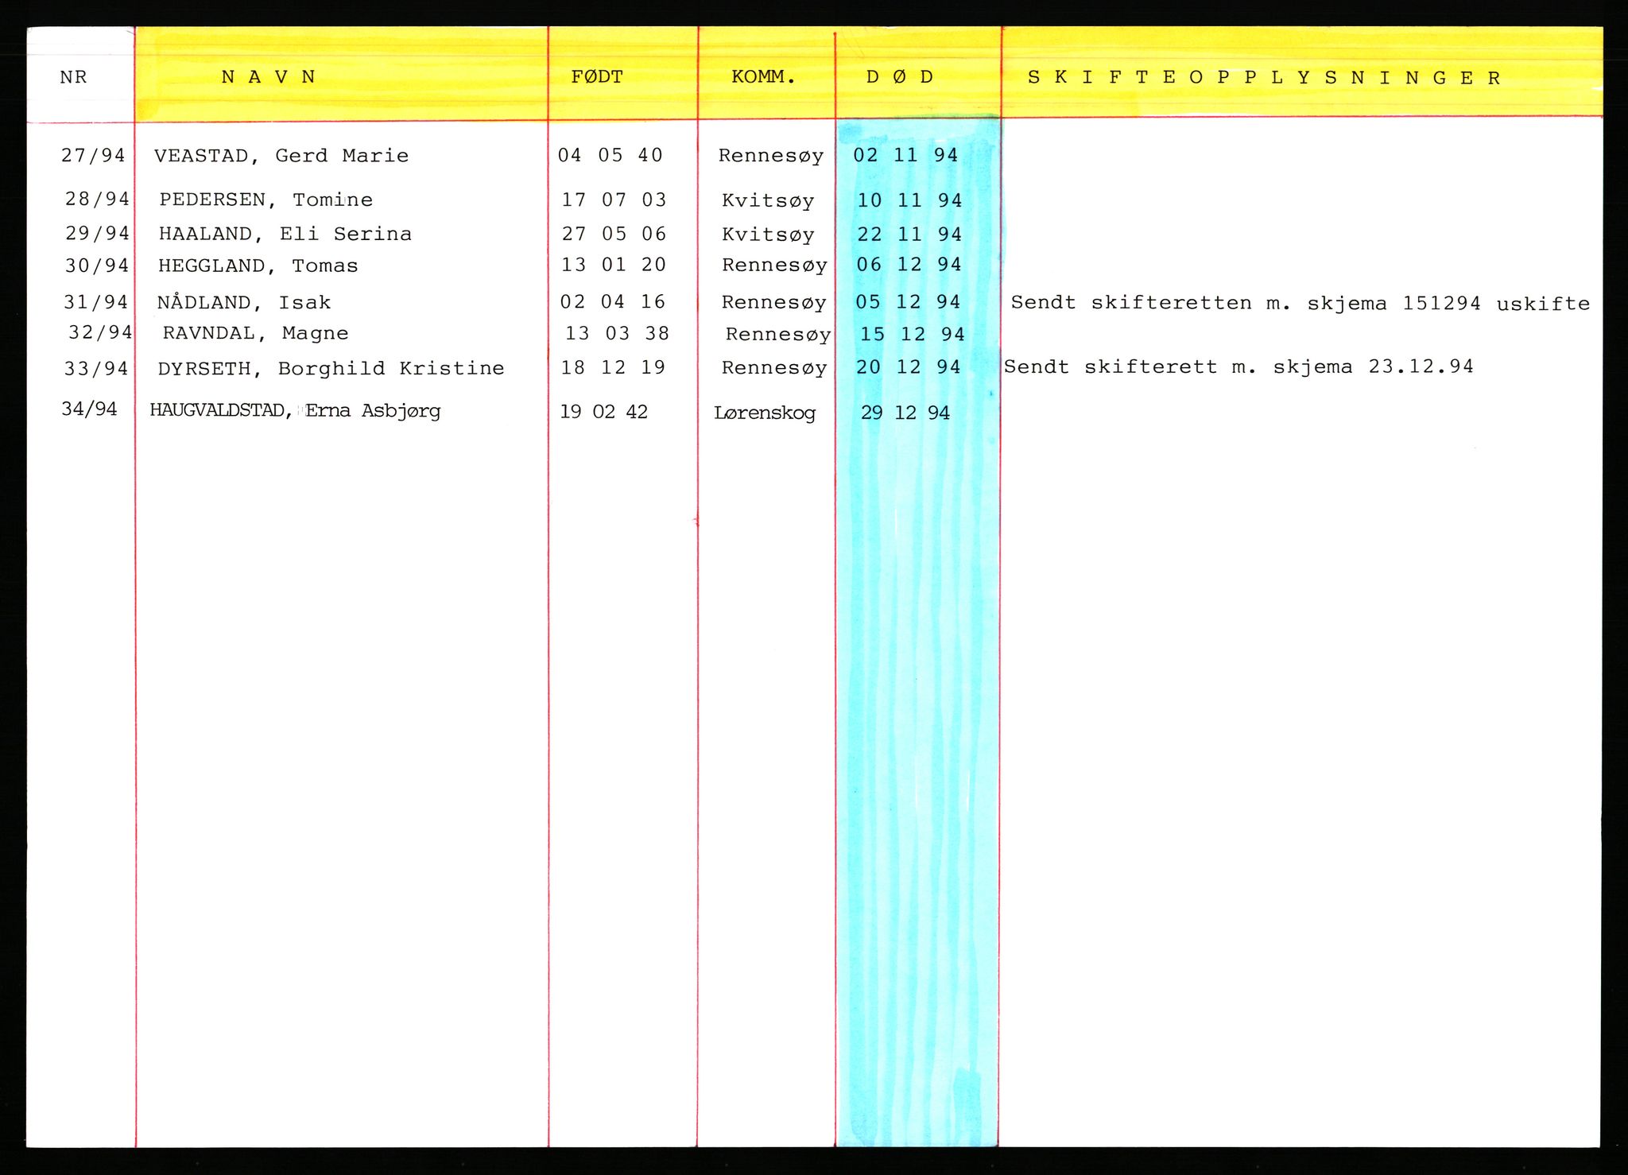Click Rennesøy in the HEGGLAND row

(x=774, y=266)
